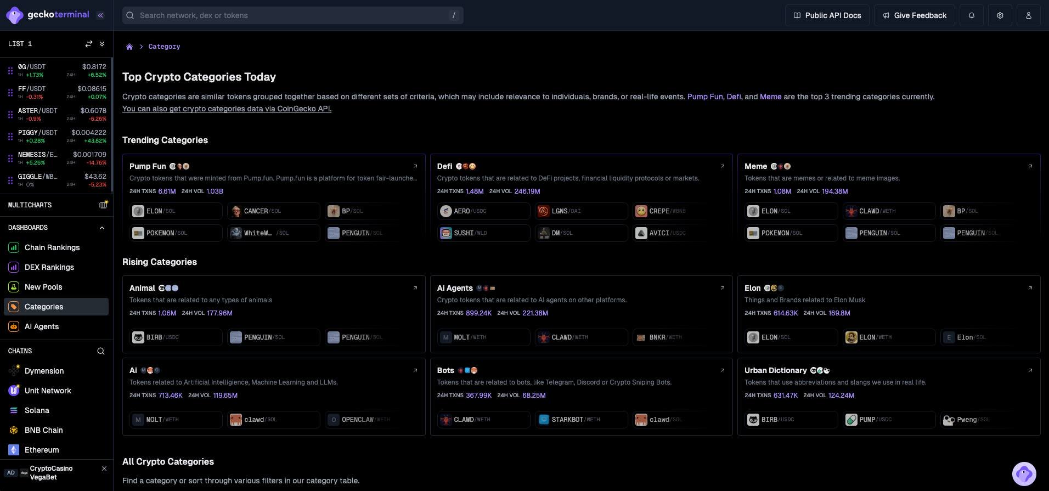This screenshot has width=1049, height=491.
Task: Click the notifications bell icon
Action: [x=972, y=15]
